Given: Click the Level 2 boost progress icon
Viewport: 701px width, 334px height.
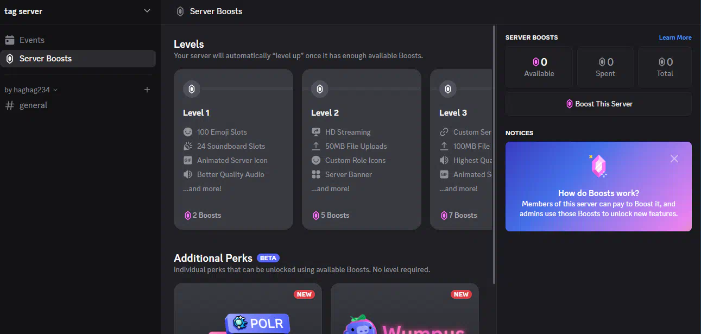Looking at the screenshot, I should (320, 89).
